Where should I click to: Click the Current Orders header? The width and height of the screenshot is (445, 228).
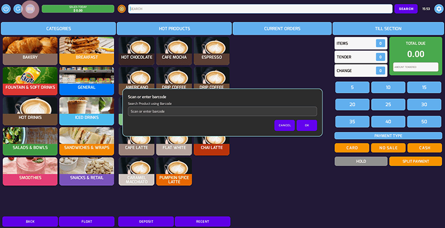[282, 29]
